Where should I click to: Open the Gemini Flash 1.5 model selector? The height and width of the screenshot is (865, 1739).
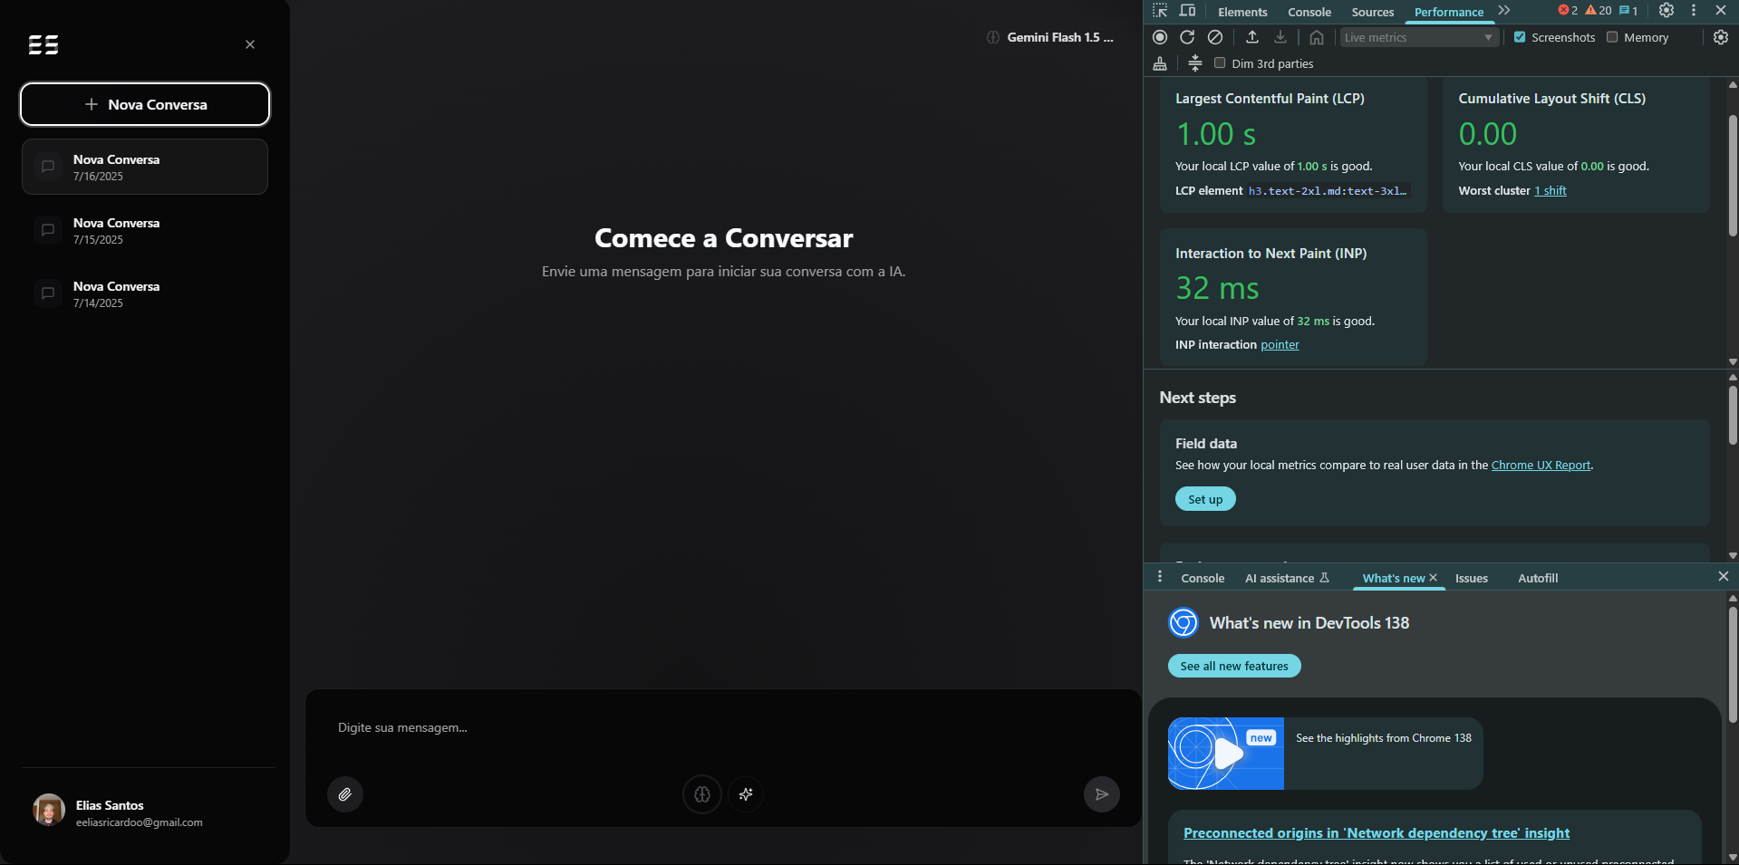click(x=1050, y=37)
